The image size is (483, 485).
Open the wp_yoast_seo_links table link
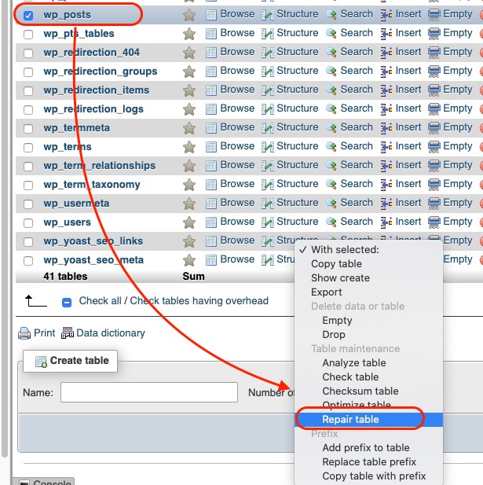pyautogui.click(x=93, y=241)
